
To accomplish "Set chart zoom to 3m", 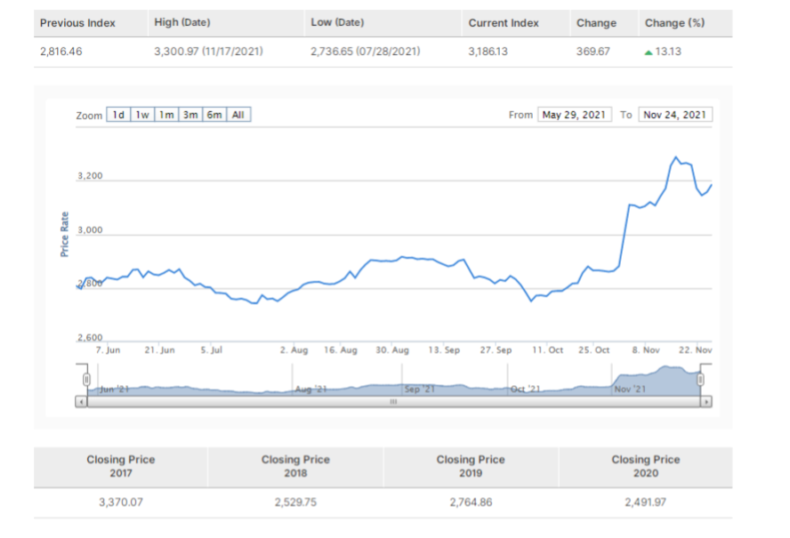I will coord(190,115).
